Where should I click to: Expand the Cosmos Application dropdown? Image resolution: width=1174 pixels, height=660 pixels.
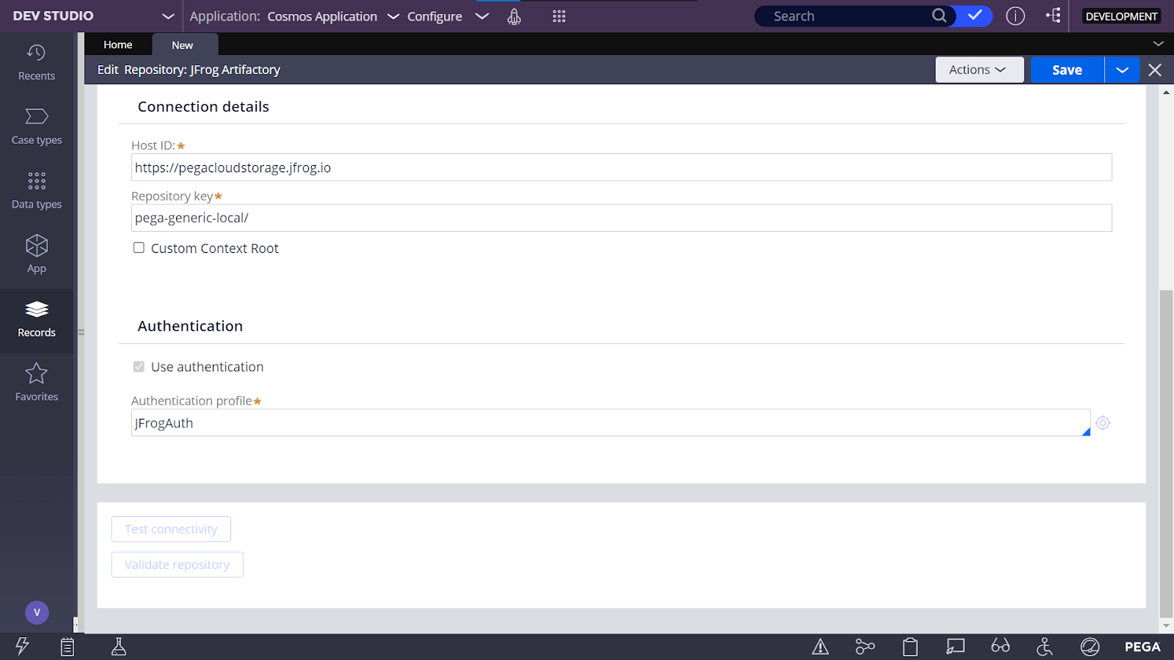pyautogui.click(x=393, y=16)
